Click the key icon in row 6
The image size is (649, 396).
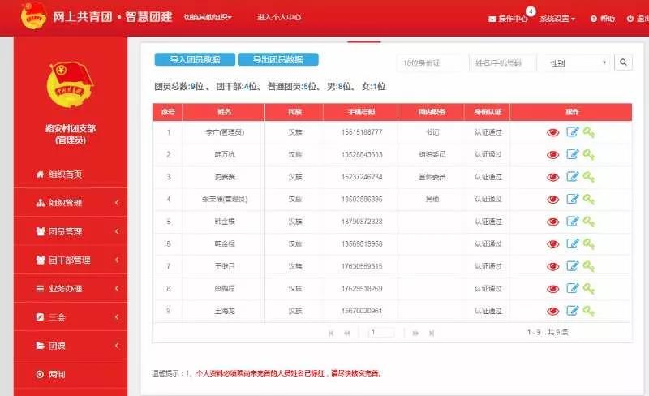[589, 244]
